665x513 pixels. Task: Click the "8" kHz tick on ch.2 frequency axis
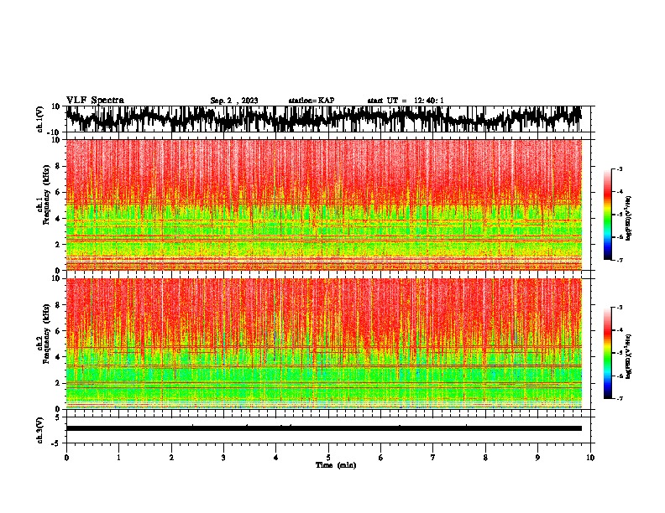point(59,305)
